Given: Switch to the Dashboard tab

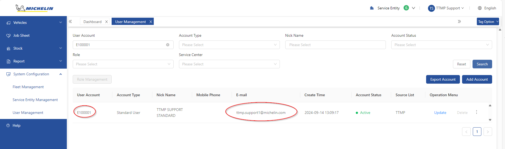Looking at the screenshot, I should (x=92, y=22).
